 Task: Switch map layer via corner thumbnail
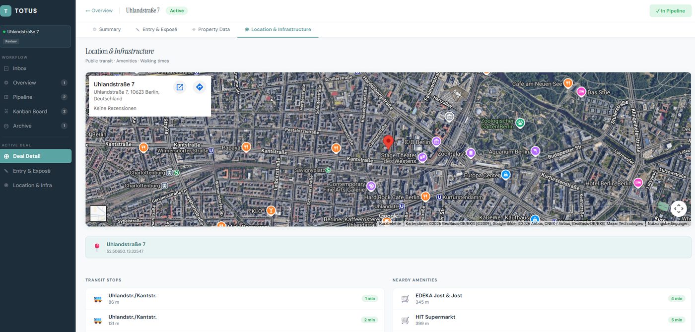pyautogui.click(x=98, y=213)
